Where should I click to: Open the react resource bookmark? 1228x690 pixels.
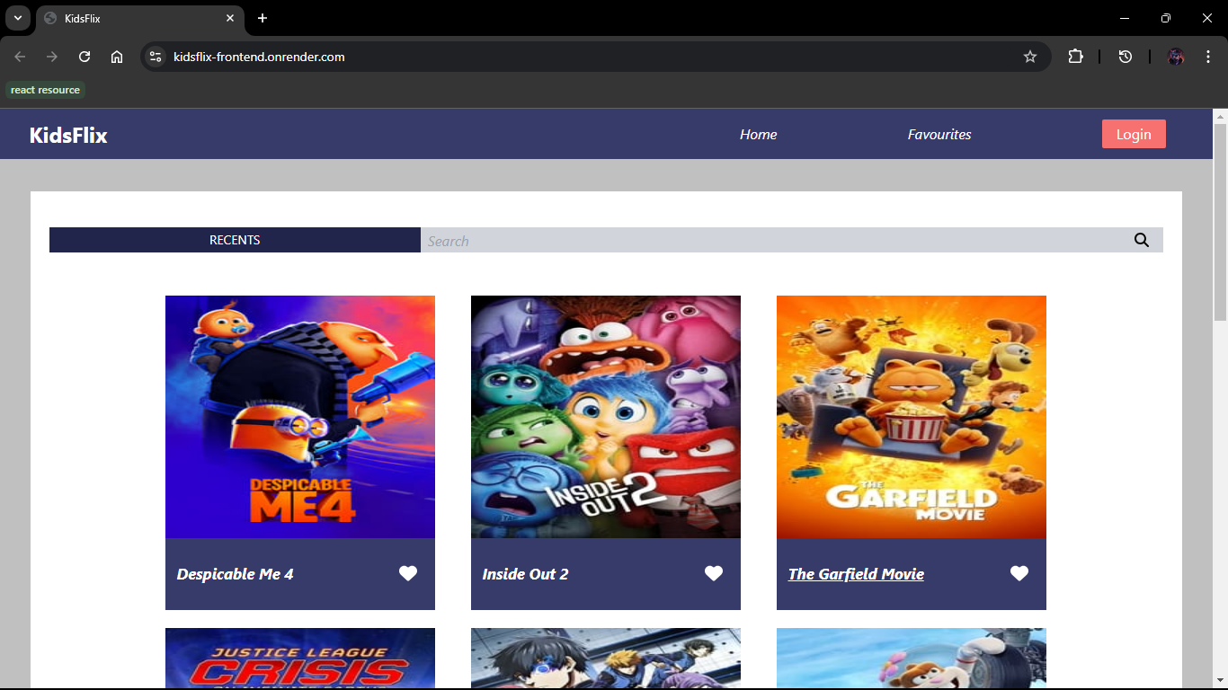point(45,90)
